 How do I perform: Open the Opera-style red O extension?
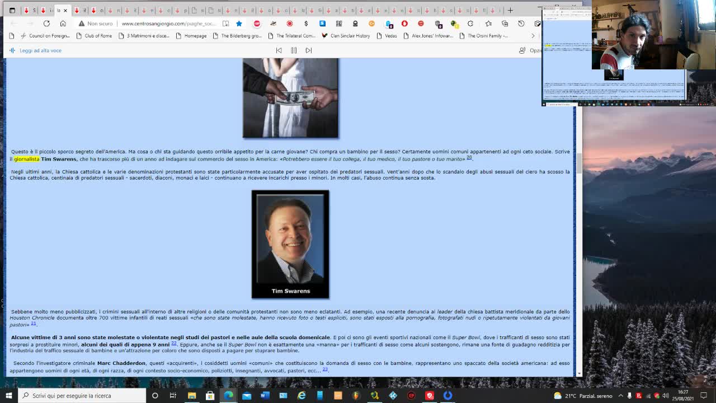(404, 24)
